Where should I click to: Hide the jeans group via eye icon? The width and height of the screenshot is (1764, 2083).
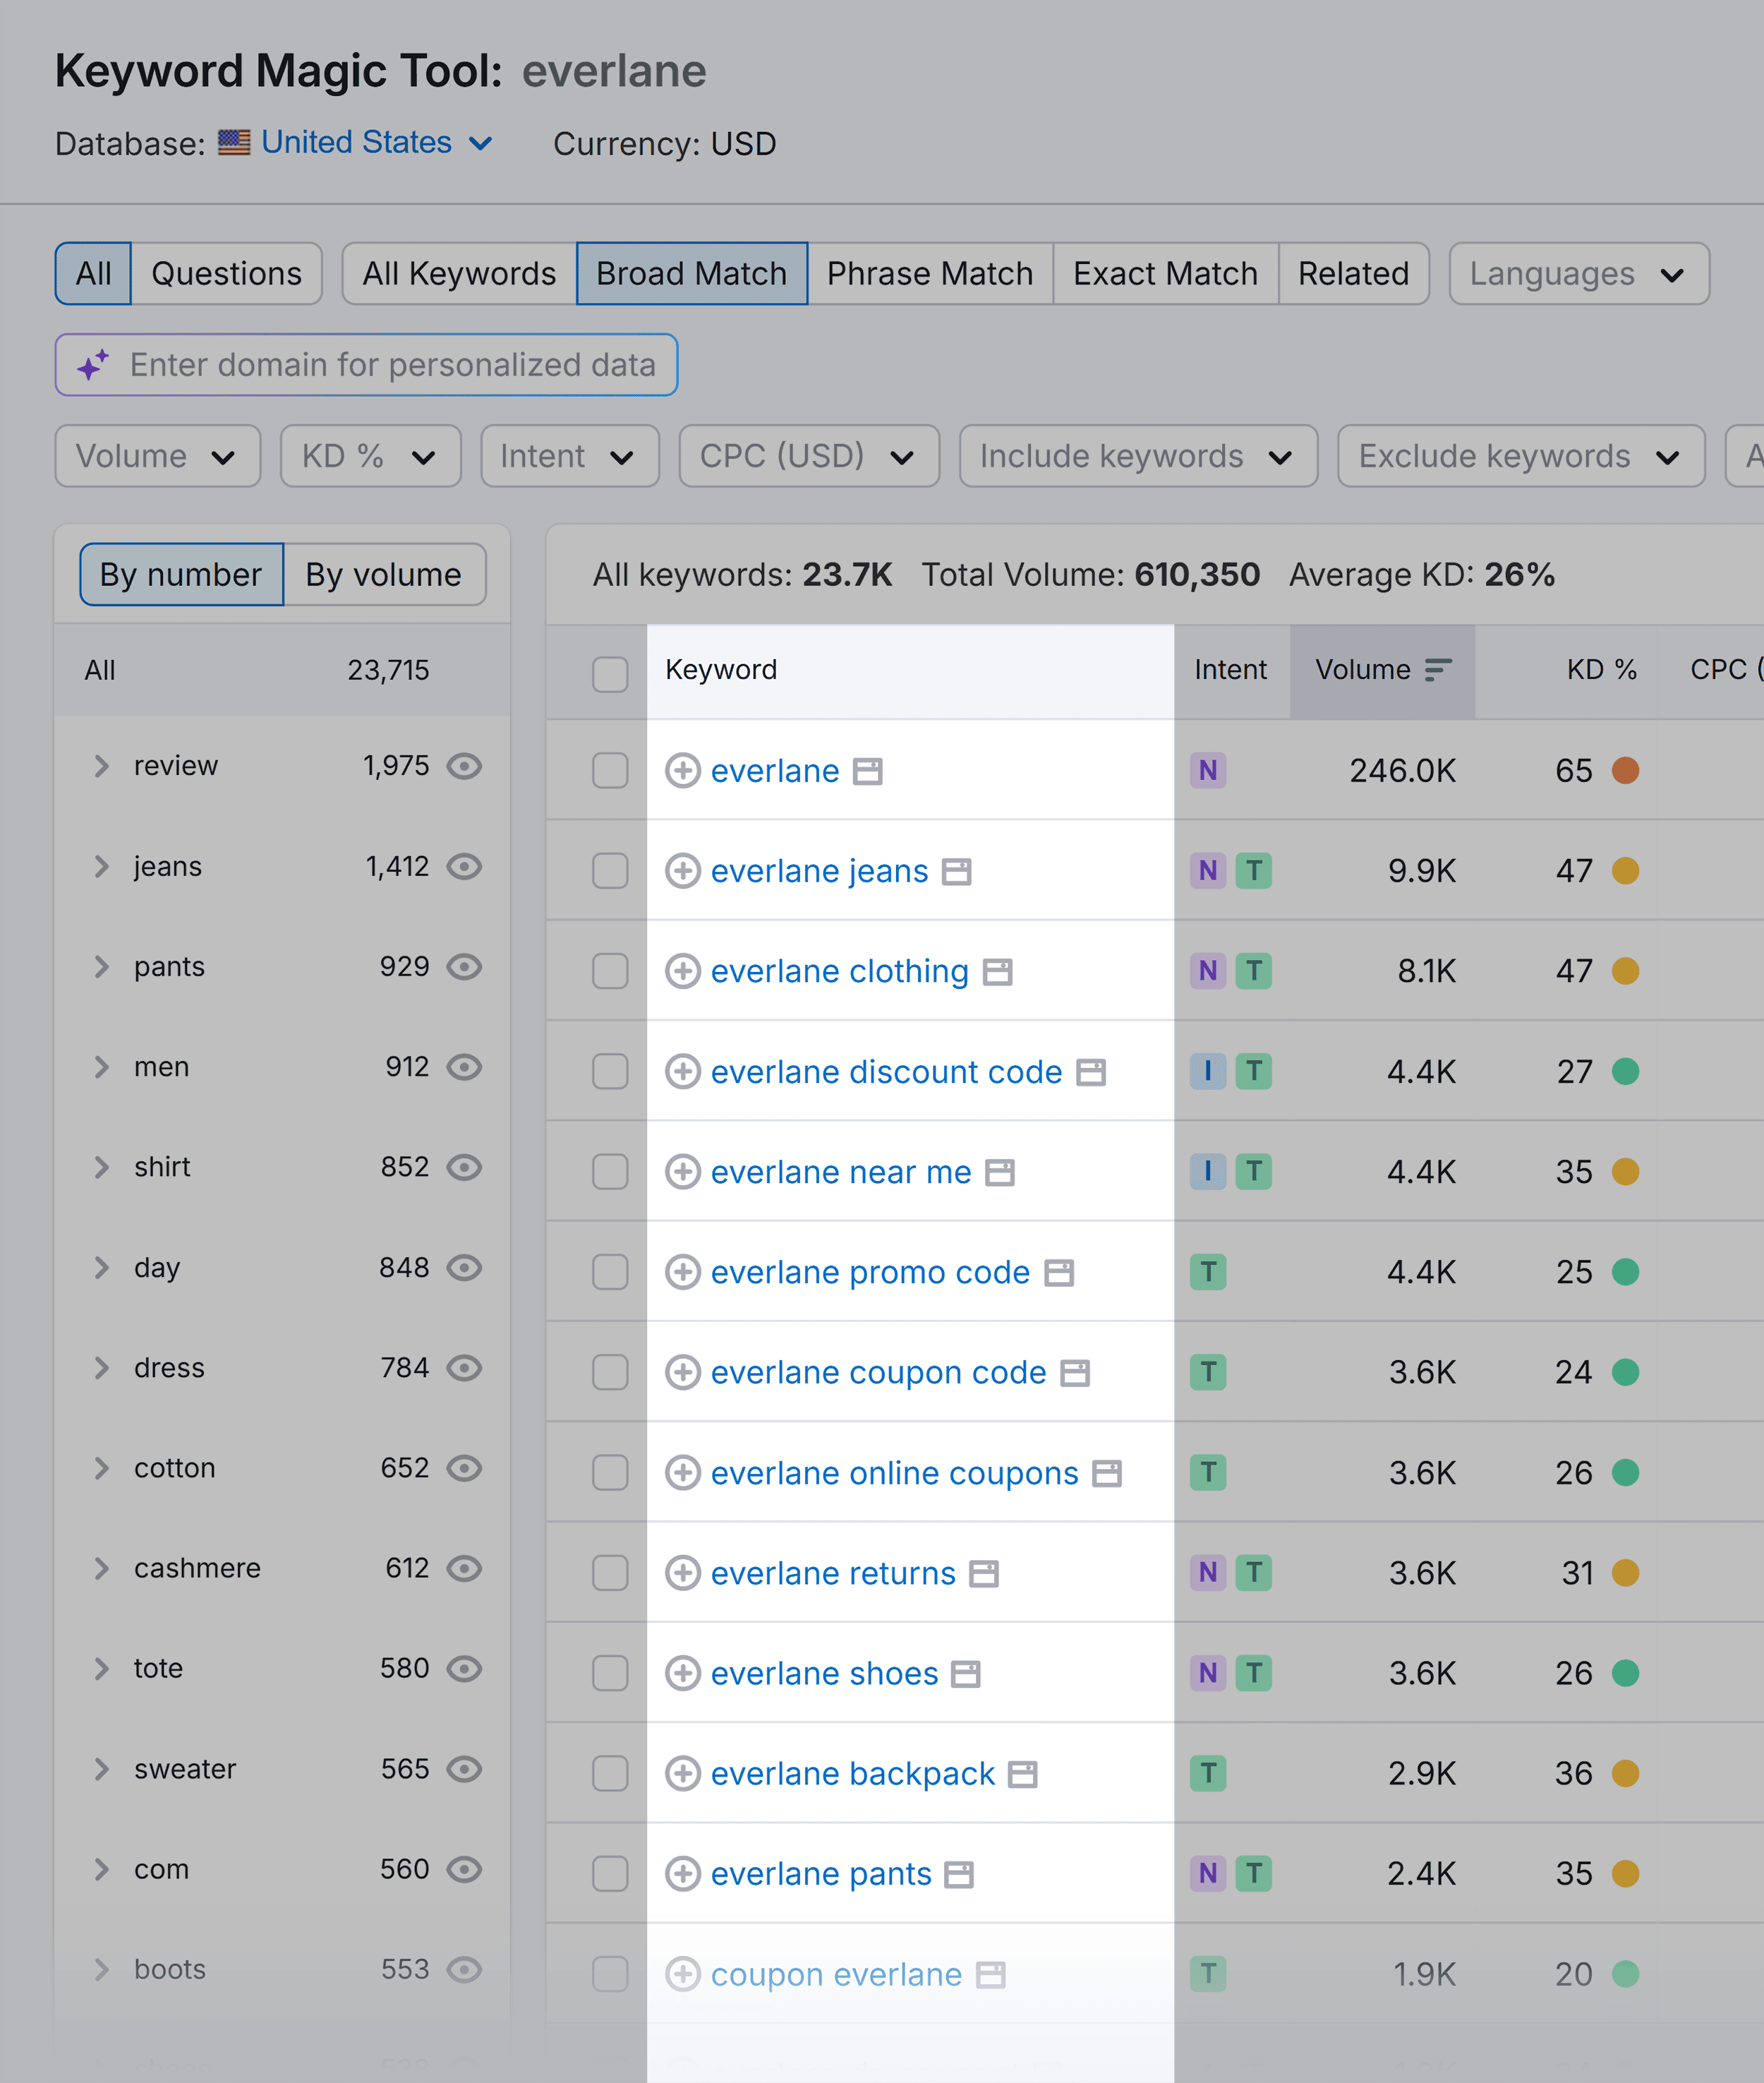coord(464,865)
